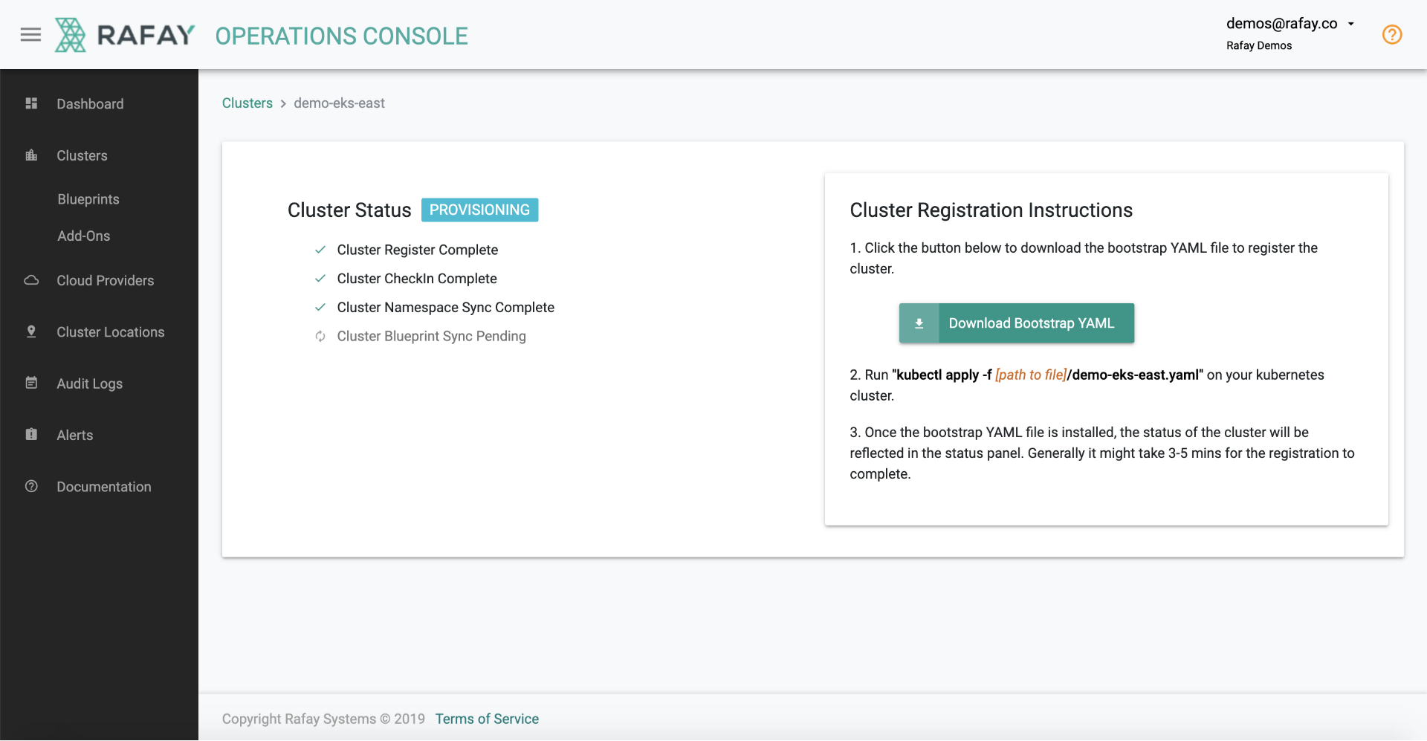Click the Blueprint Sync Pending spinner icon
The width and height of the screenshot is (1427, 741).
coord(320,336)
